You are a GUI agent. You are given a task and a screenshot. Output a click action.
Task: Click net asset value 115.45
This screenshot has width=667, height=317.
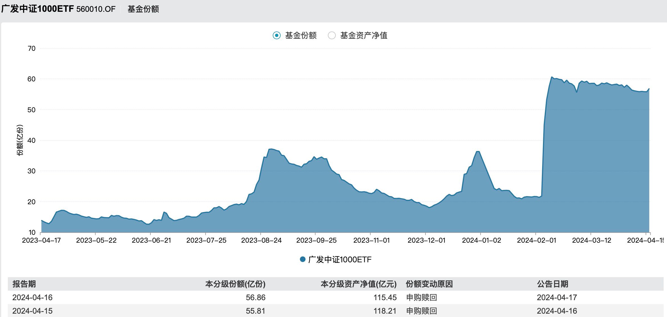(x=385, y=297)
